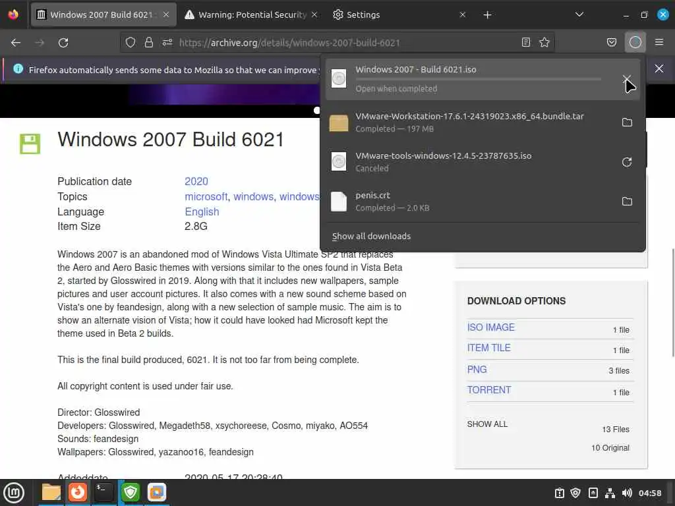
Task: Open the file manager from the taskbar
Action: pyautogui.click(x=51, y=493)
